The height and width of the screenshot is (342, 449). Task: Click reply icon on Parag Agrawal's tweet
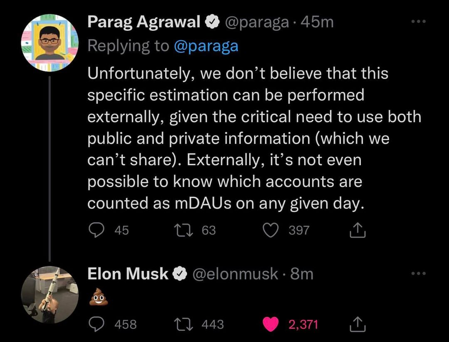tap(96, 230)
